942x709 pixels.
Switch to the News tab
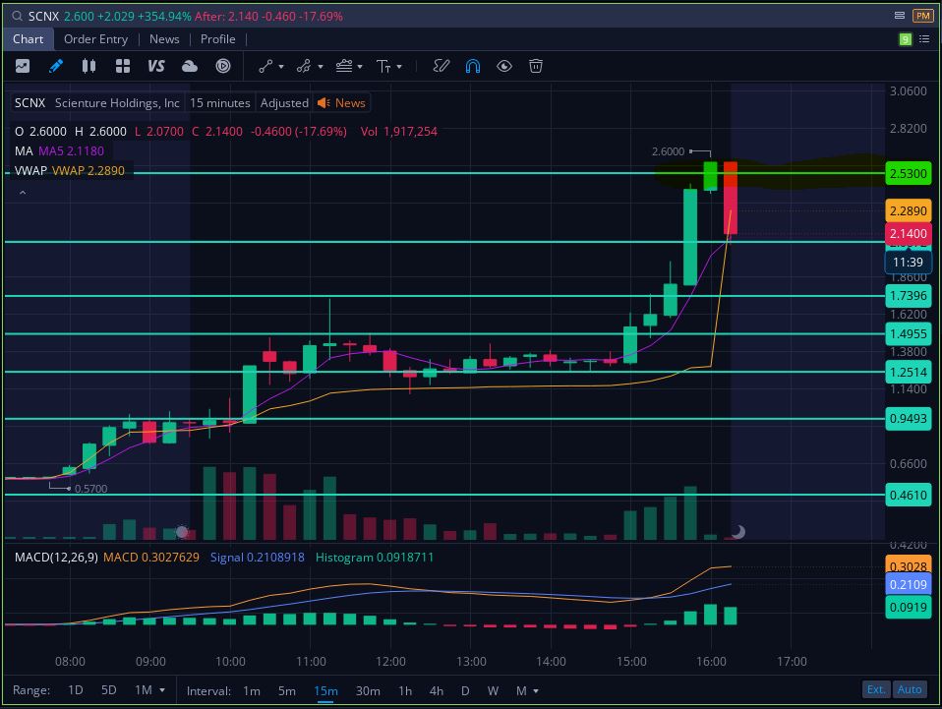(x=164, y=39)
